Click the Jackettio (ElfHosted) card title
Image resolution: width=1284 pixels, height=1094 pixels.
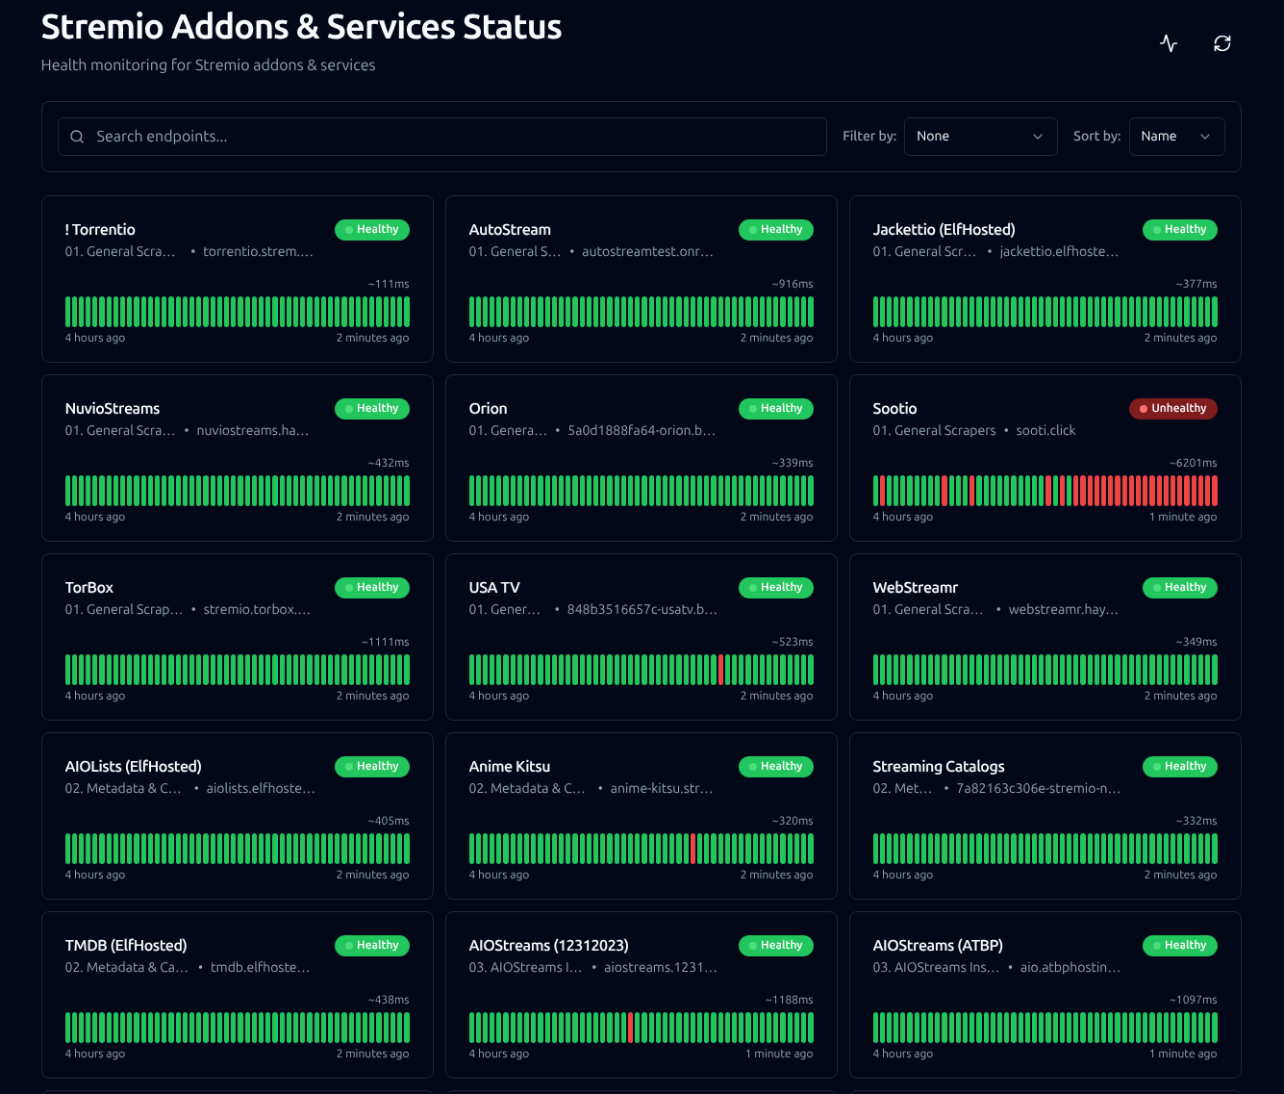pyautogui.click(x=944, y=229)
